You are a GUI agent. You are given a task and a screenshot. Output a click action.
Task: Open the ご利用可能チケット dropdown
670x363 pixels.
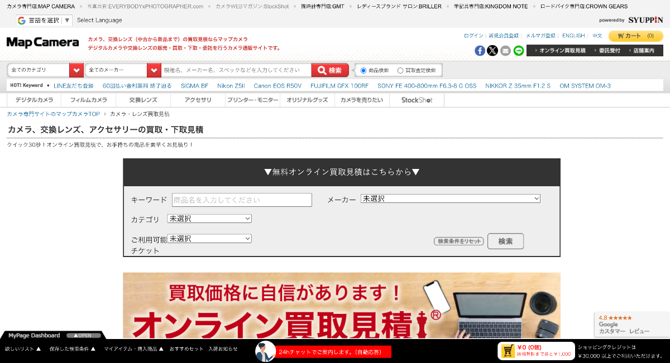coord(209,239)
